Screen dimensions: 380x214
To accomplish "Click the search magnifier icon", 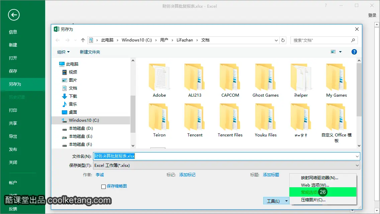I will coord(353,40).
